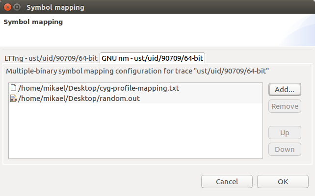The height and width of the screenshot is (196, 315).
Task: Click the binary file icon beside random.out
Action: (x=13, y=98)
